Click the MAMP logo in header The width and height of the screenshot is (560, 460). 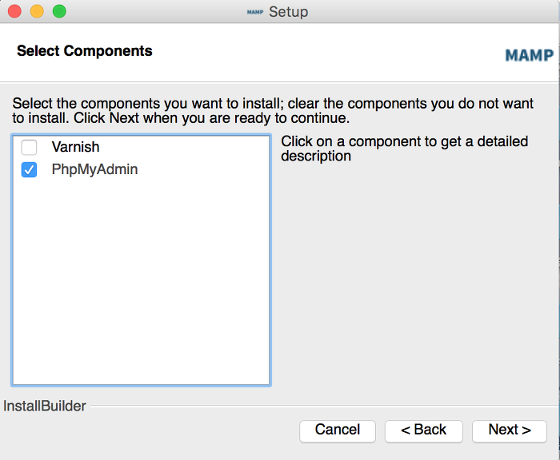click(530, 55)
